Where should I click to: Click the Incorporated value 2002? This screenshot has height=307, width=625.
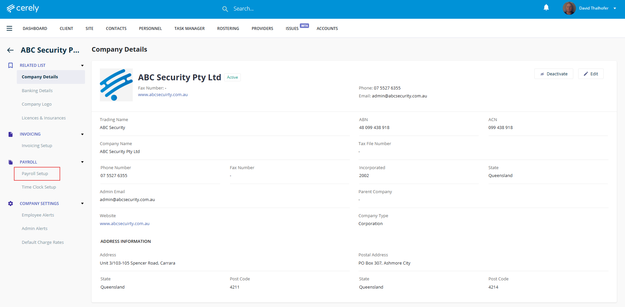click(x=364, y=176)
